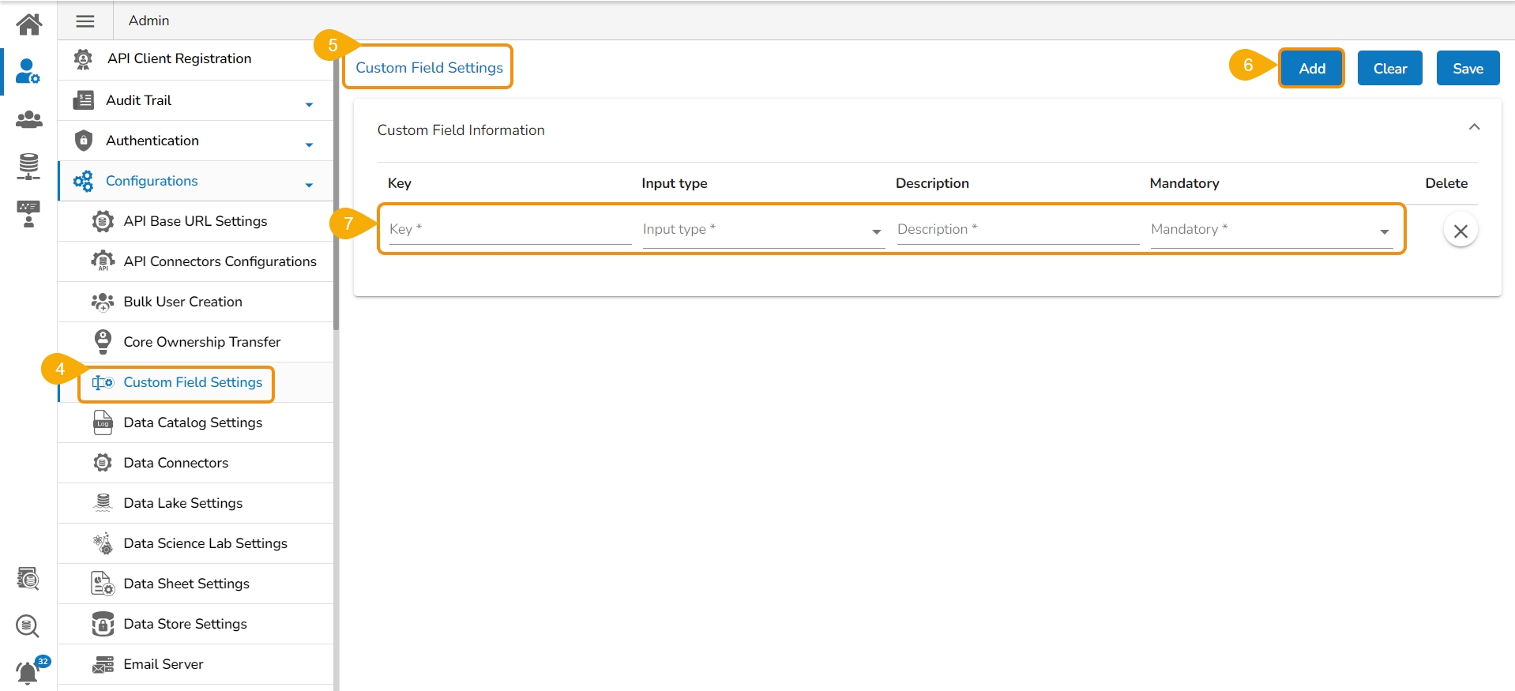
Task: Click the home icon in left rail
Action: tap(29, 24)
